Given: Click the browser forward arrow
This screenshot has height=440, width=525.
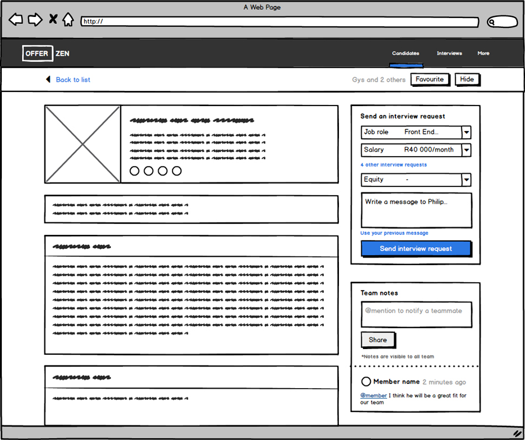Looking at the screenshot, I should click(35, 19).
